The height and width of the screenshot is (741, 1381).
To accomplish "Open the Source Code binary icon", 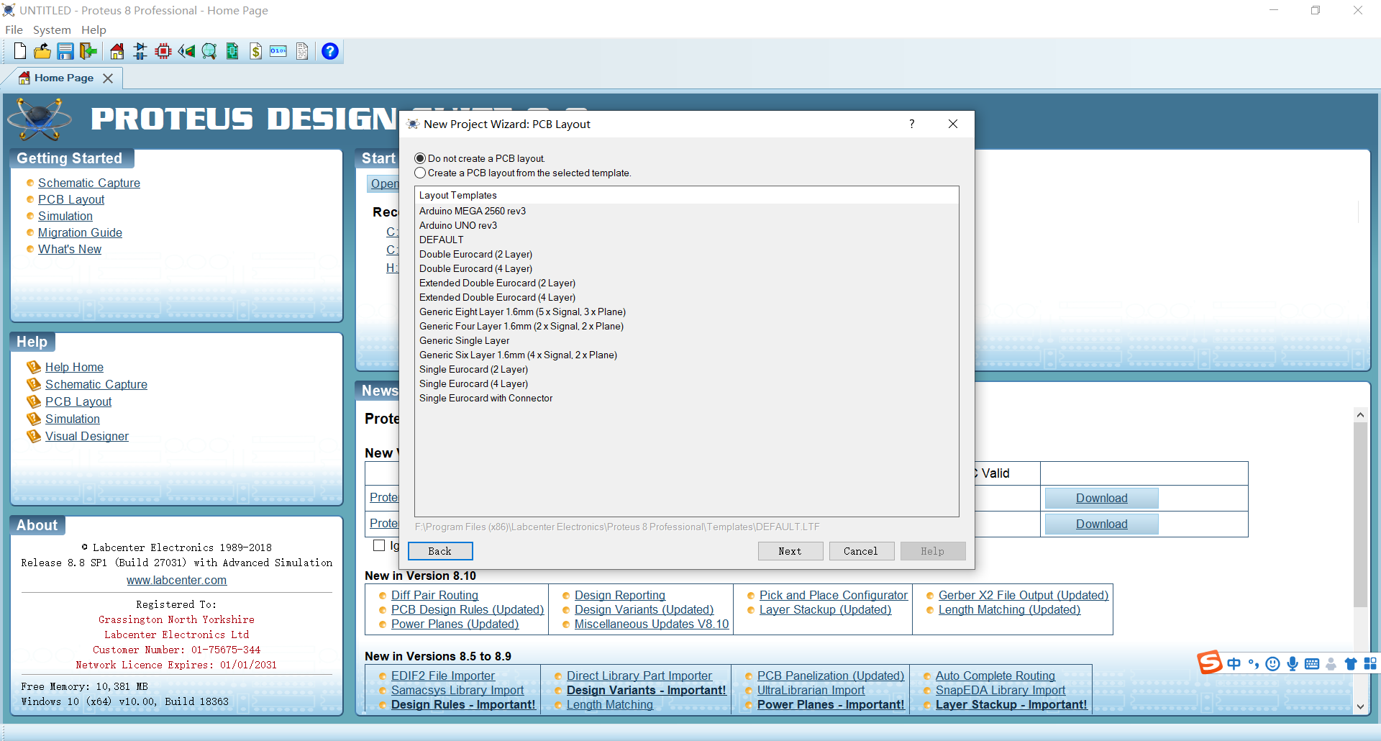I will (278, 51).
